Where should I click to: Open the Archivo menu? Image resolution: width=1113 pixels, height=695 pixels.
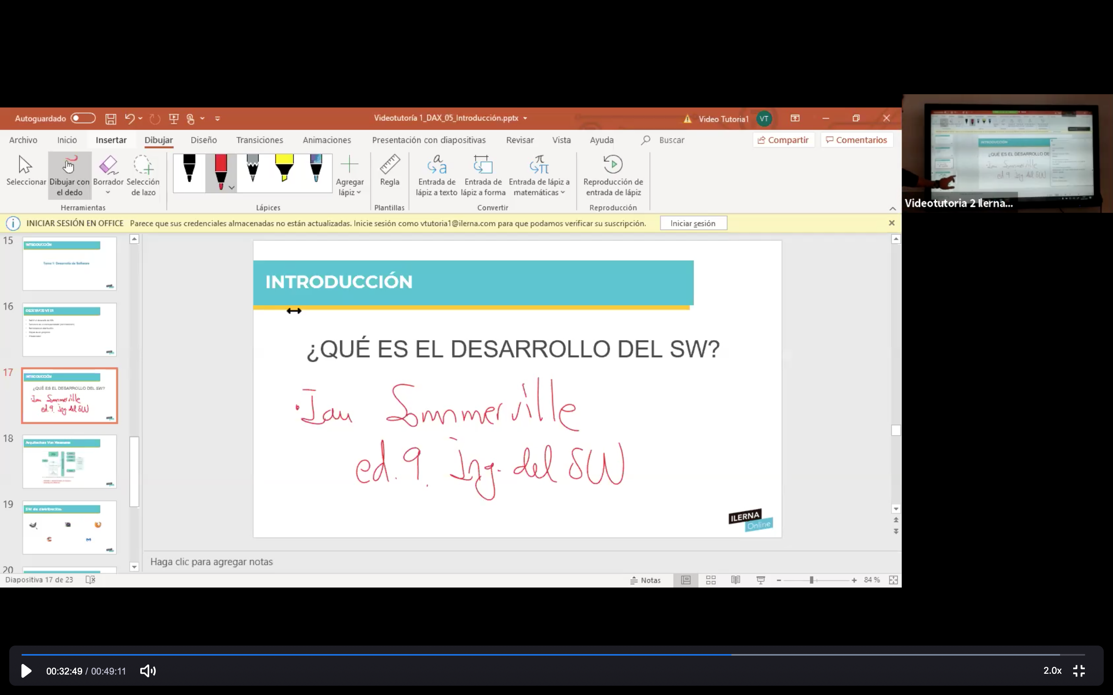(23, 140)
